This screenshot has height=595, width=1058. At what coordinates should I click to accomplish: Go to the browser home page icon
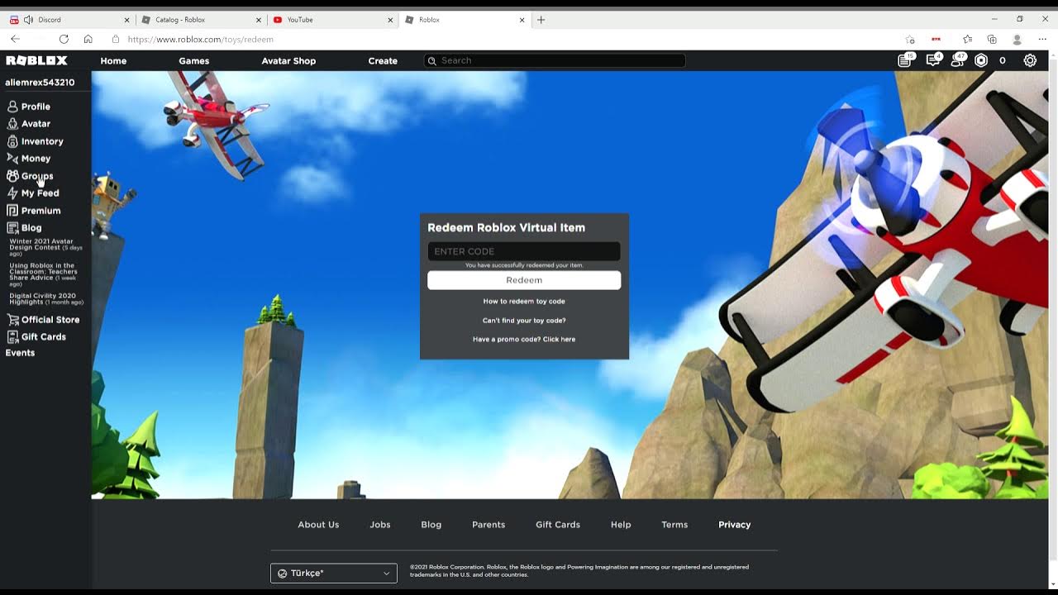(x=88, y=39)
